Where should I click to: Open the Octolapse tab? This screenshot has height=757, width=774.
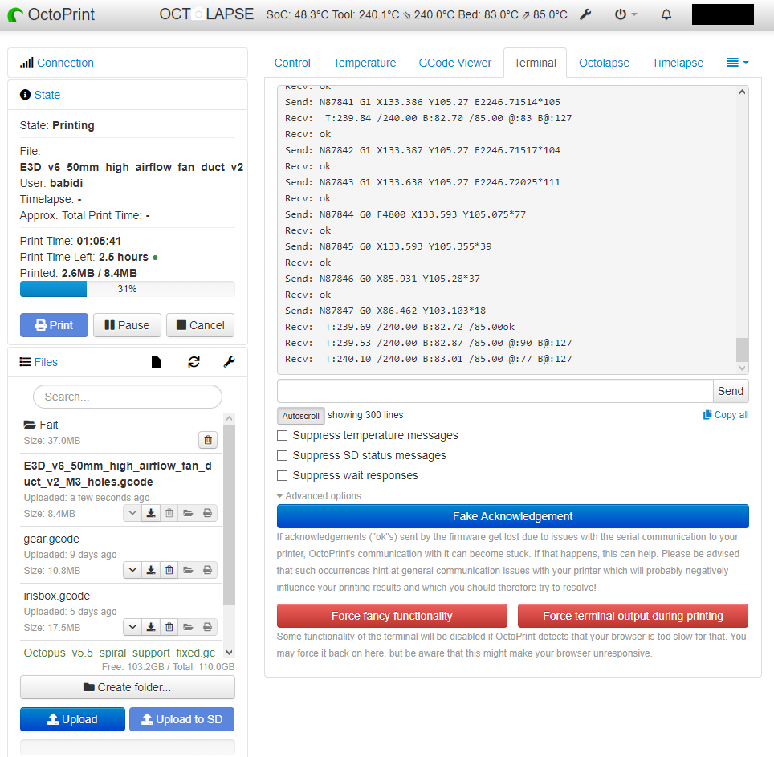click(604, 63)
